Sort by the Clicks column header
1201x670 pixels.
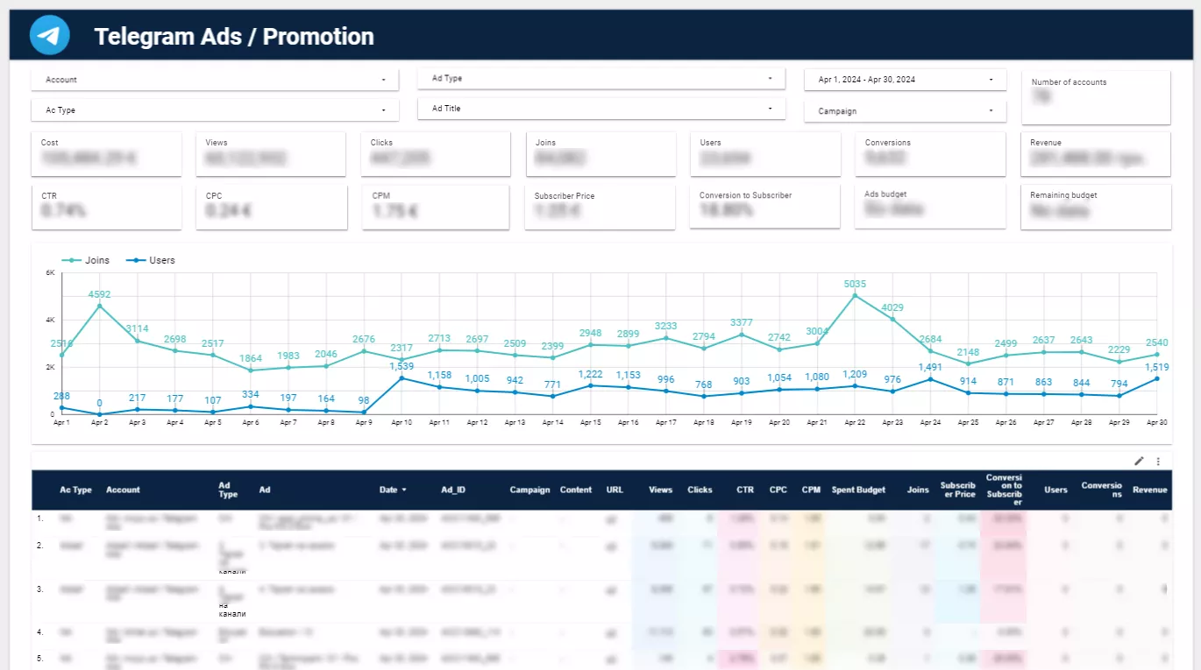click(x=700, y=490)
